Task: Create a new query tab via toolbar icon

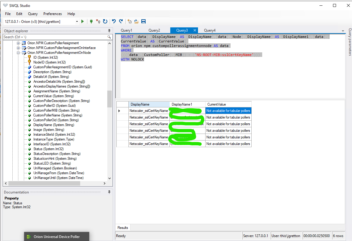Action: [130, 21]
